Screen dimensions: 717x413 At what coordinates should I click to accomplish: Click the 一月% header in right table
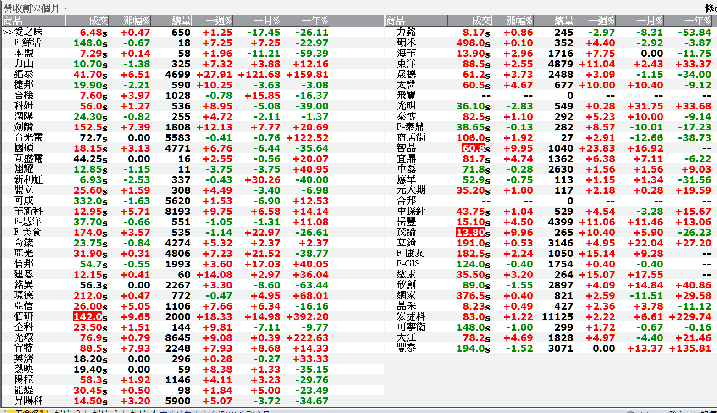click(x=649, y=21)
